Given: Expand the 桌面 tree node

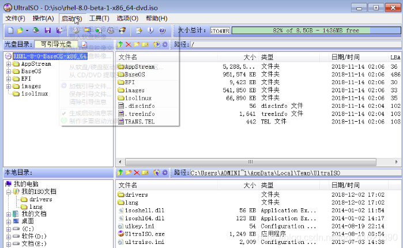Looking at the screenshot, I should tap(9, 221).
